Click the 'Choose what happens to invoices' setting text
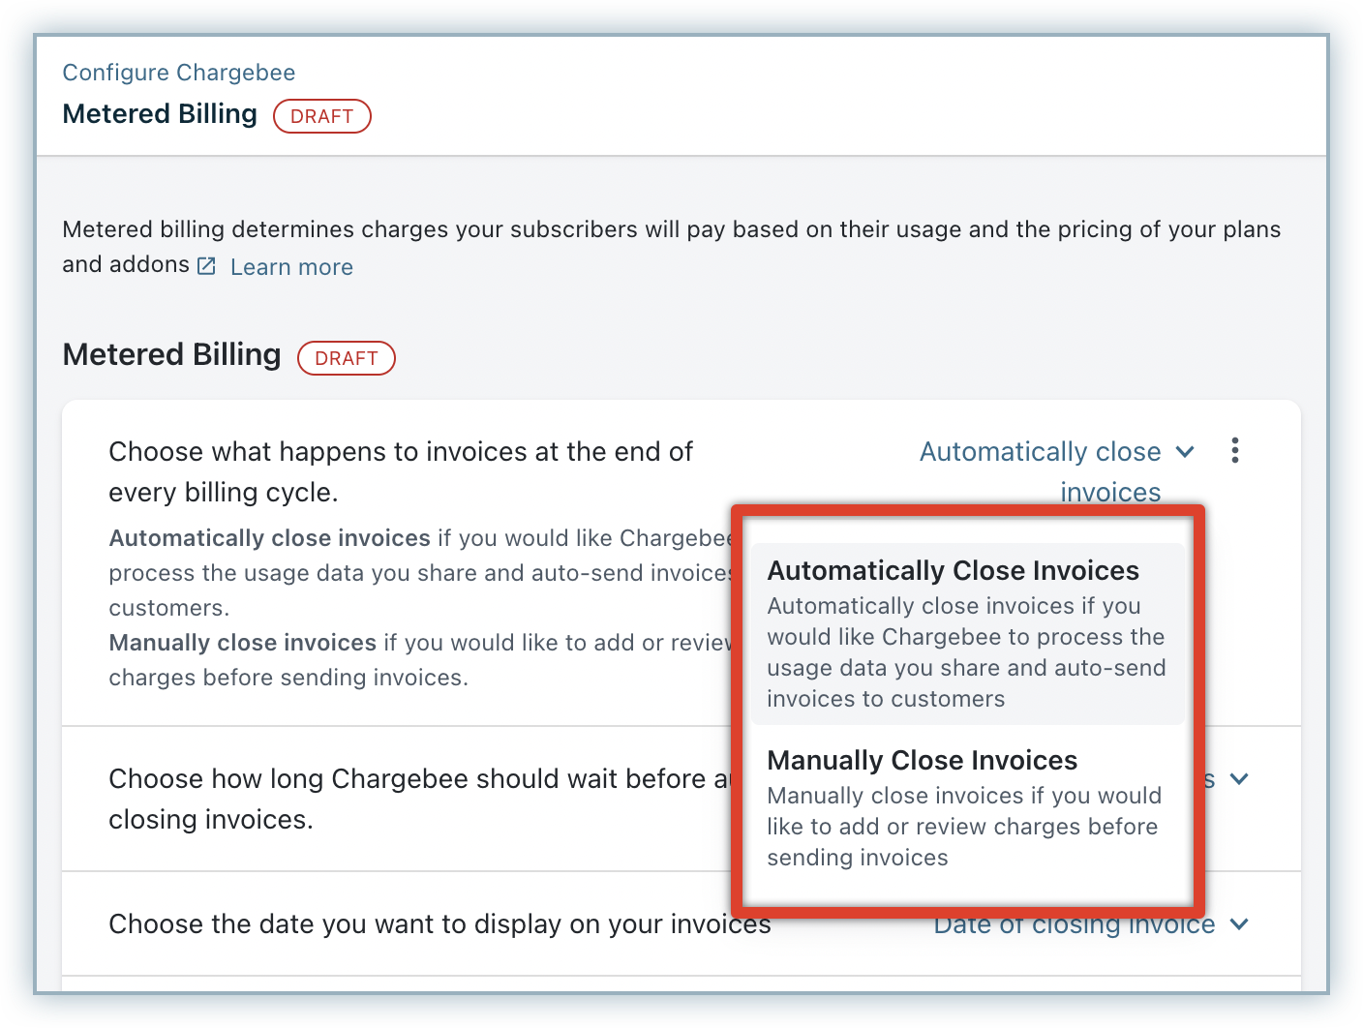 tap(401, 472)
